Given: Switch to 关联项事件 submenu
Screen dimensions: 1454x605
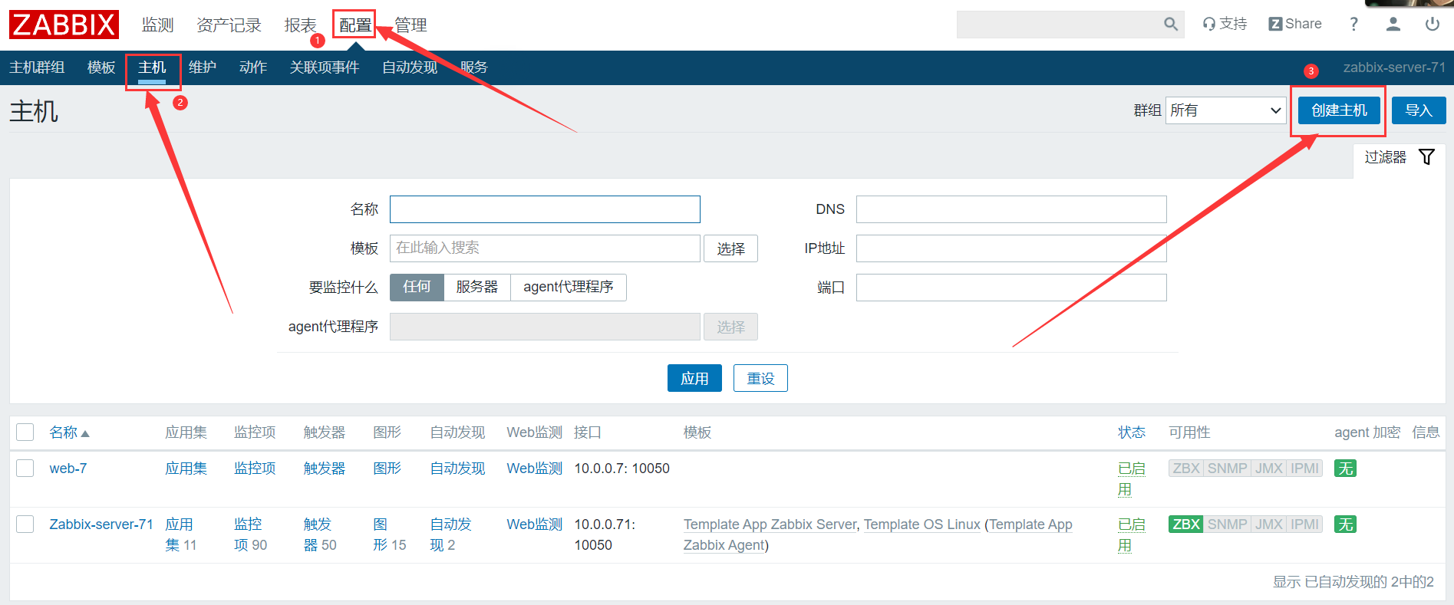Looking at the screenshot, I should (x=325, y=67).
